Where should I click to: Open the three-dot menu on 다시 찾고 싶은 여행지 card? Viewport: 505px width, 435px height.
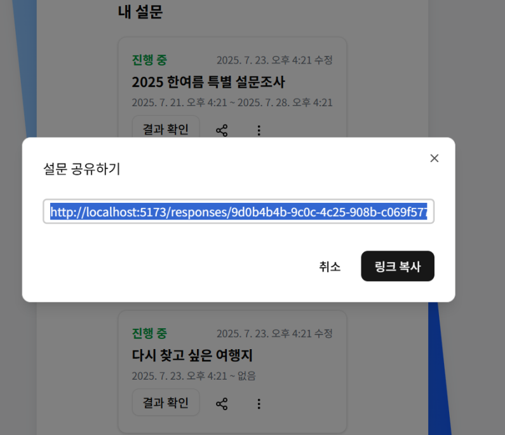point(259,404)
